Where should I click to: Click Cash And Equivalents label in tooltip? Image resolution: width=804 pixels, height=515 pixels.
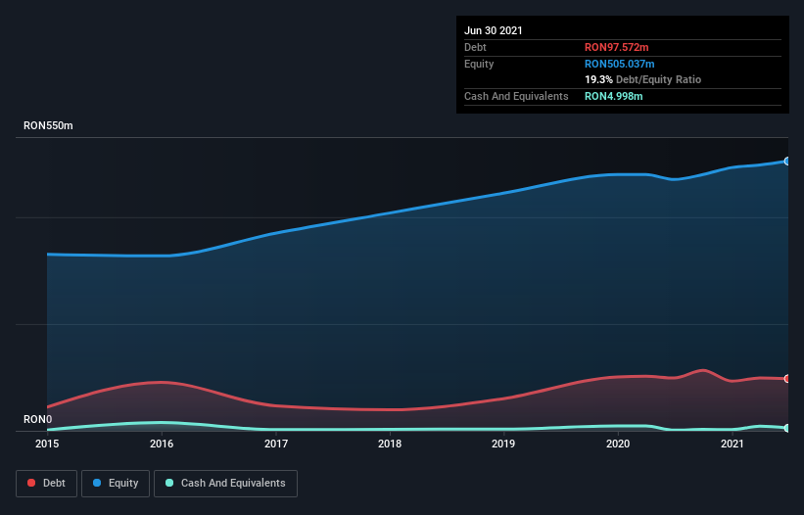point(516,96)
